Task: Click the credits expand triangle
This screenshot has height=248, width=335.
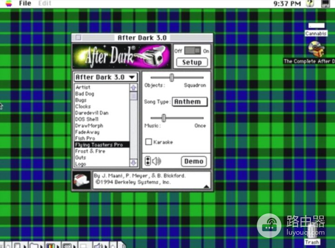Action: click(206, 187)
